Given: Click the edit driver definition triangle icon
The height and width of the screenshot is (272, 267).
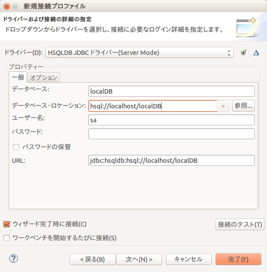Looking at the screenshot, I should 256,53.
